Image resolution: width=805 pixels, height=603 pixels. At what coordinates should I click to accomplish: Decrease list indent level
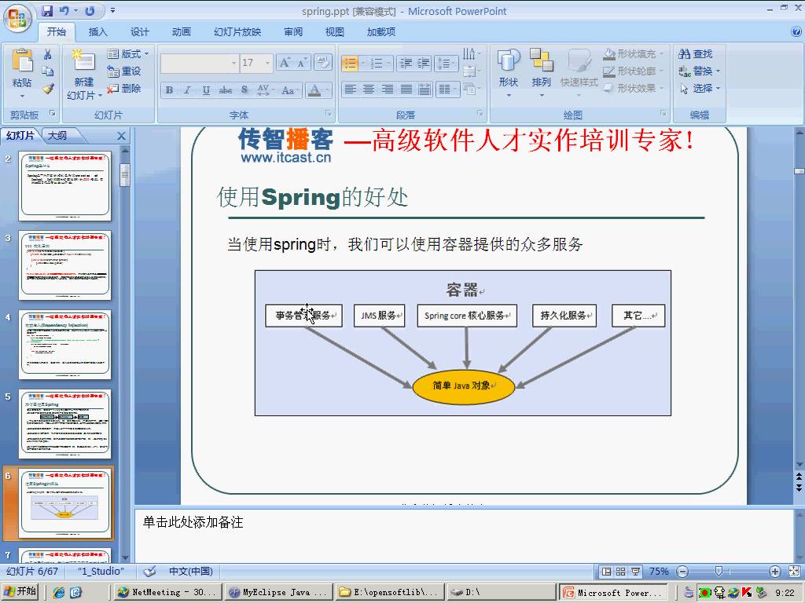[406, 63]
